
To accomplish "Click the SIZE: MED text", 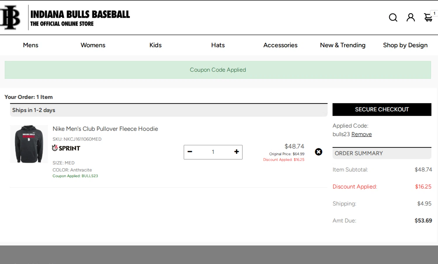I will coord(63,163).
